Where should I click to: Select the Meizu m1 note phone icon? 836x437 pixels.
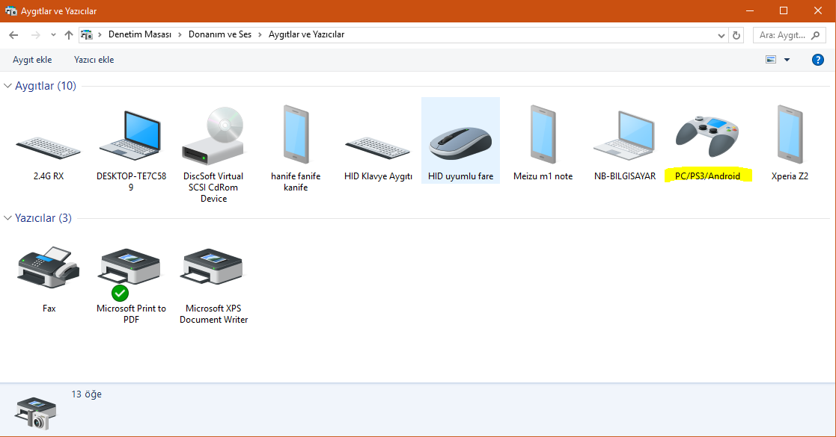tap(543, 134)
